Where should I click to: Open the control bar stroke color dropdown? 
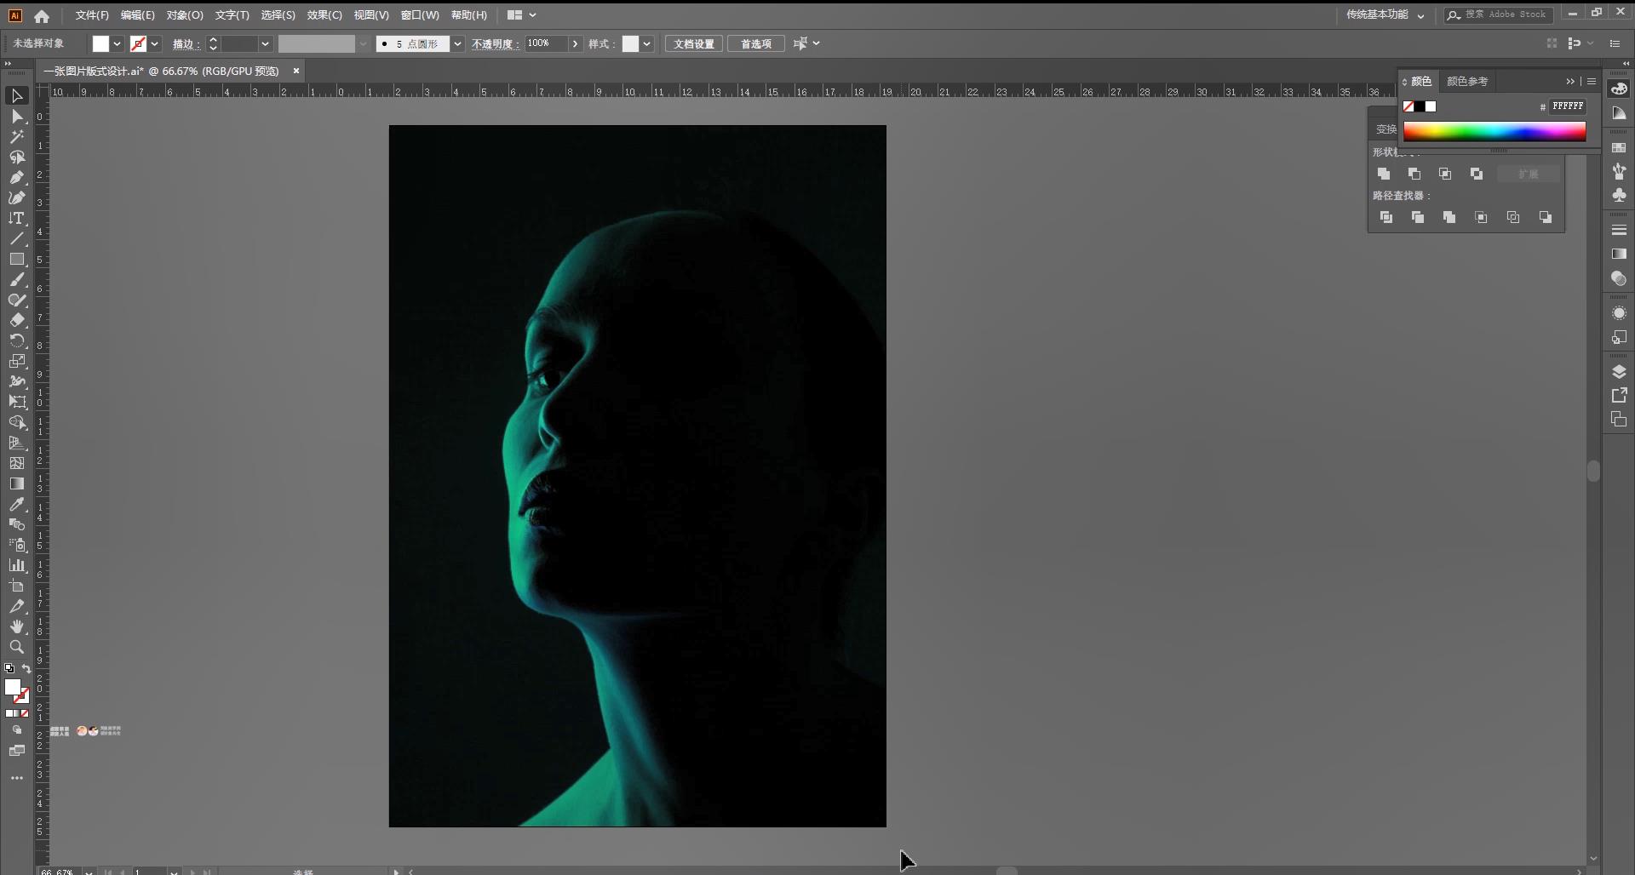155,43
